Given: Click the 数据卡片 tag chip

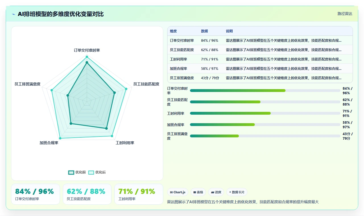Looking at the screenshot, I should [x=237, y=192].
